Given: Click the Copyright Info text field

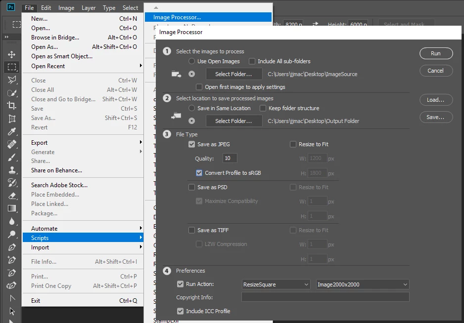Looking at the screenshot, I should [325, 297].
